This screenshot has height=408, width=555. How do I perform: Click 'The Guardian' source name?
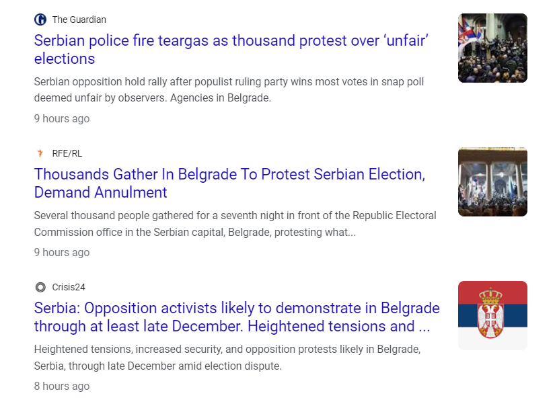(x=79, y=19)
